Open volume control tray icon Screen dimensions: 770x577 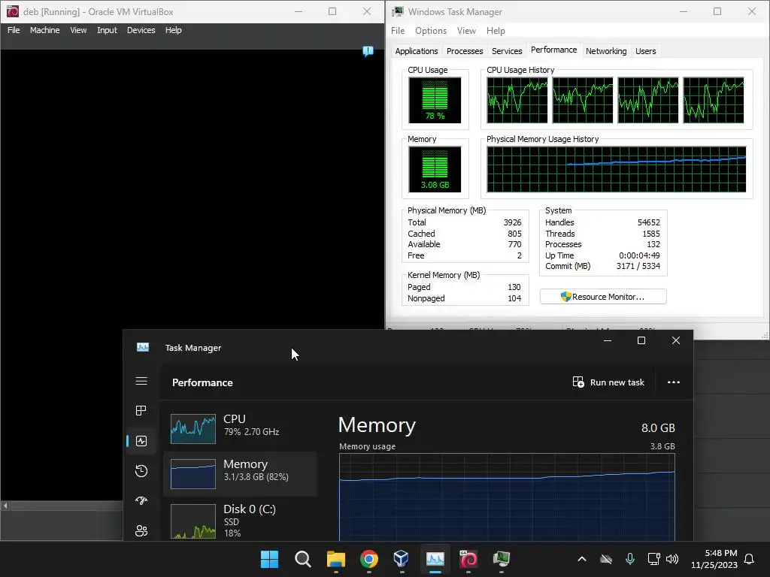coord(672,559)
